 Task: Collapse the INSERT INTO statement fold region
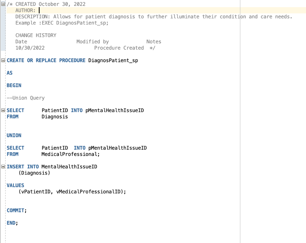[3, 166]
